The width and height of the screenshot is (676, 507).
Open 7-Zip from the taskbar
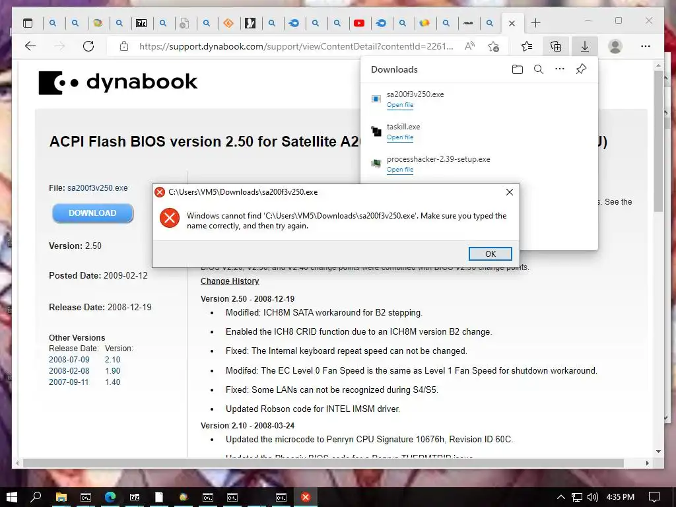click(x=135, y=497)
